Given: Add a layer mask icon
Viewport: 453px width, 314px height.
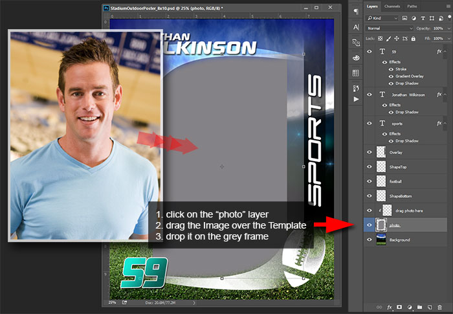Looking at the screenshot, I should (399, 307).
